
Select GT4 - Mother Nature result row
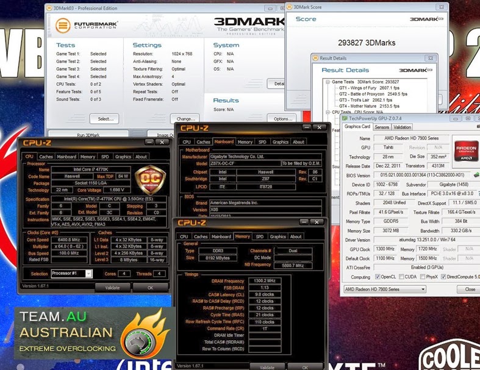coord(369,106)
